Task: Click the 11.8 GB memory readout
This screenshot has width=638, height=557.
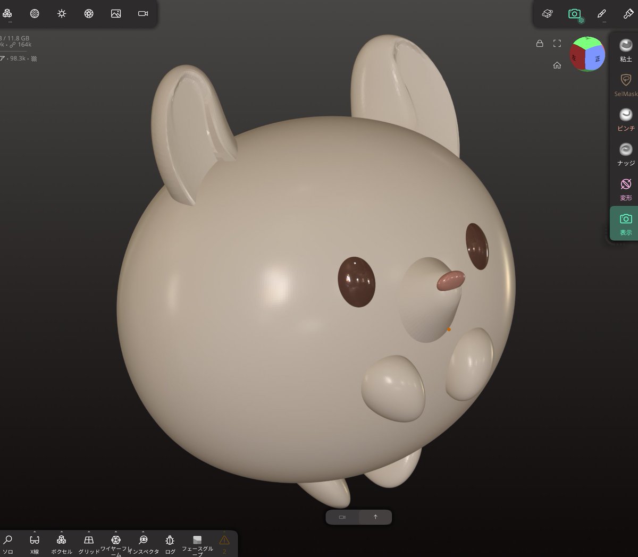Action: coord(18,38)
